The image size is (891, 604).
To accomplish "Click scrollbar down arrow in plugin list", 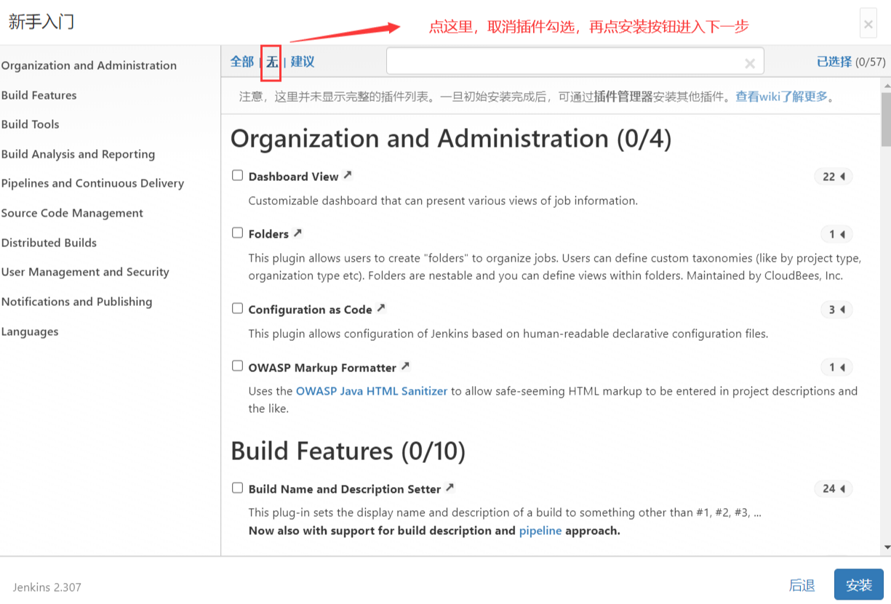I will click(886, 547).
